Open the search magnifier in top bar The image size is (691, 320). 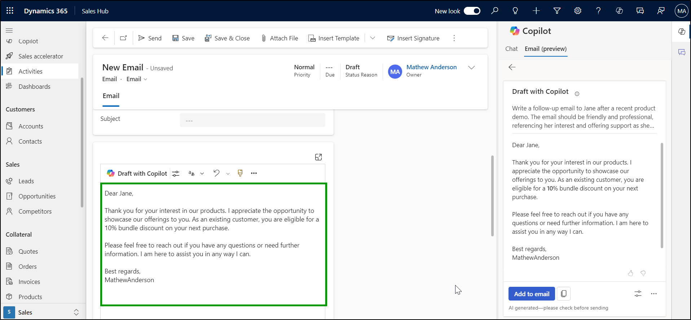495,11
